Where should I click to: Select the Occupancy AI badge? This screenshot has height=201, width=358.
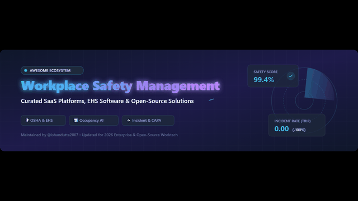tap(93, 121)
